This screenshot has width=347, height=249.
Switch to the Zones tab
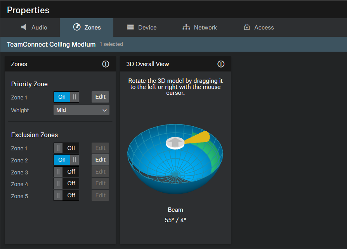(x=87, y=28)
